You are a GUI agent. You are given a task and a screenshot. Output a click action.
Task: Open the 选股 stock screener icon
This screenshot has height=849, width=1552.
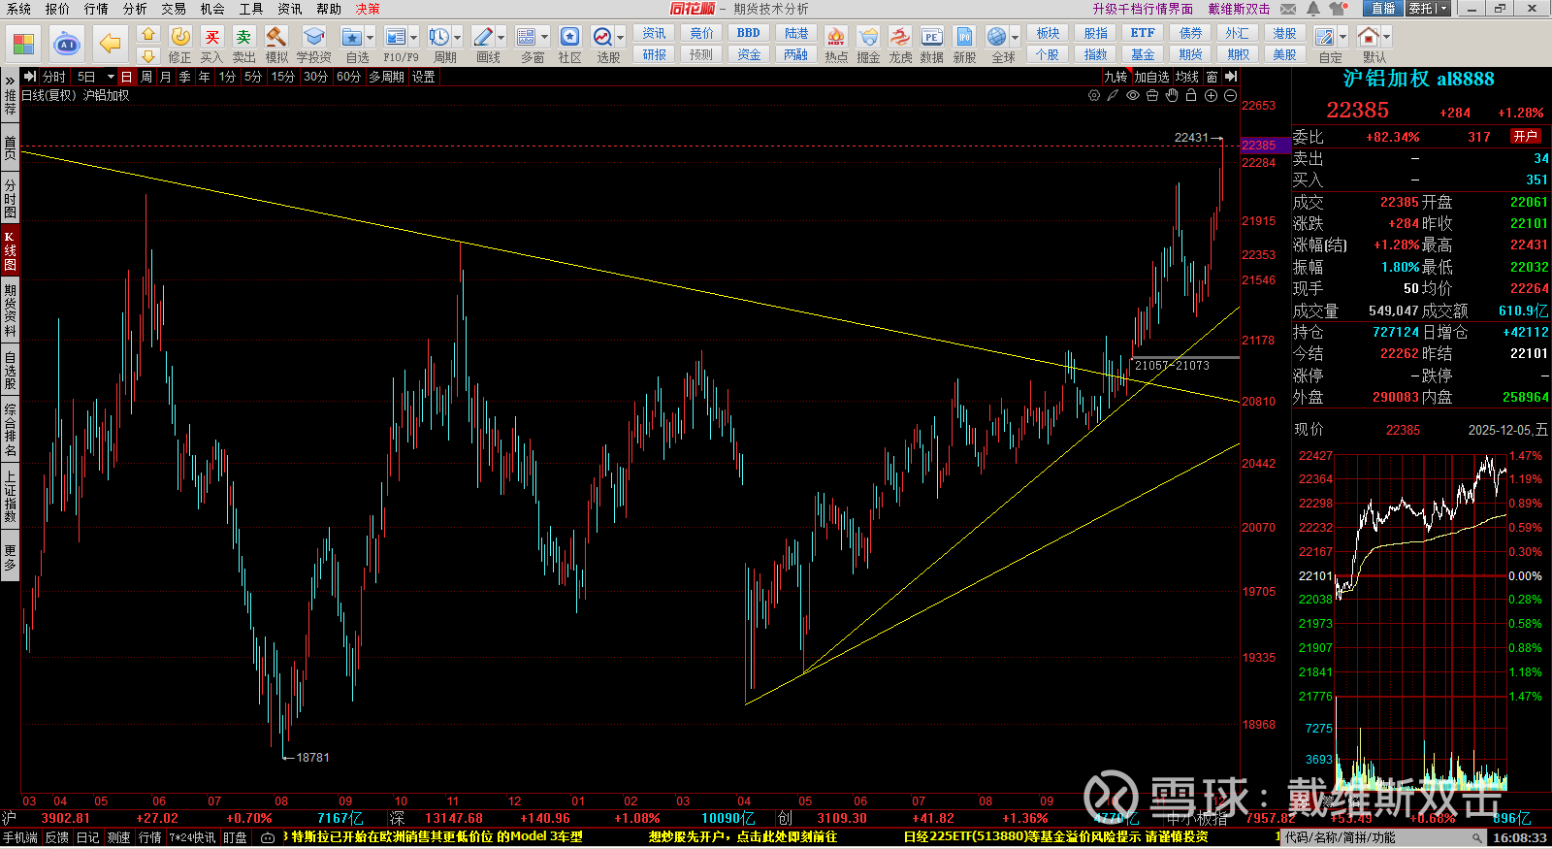pos(603,37)
